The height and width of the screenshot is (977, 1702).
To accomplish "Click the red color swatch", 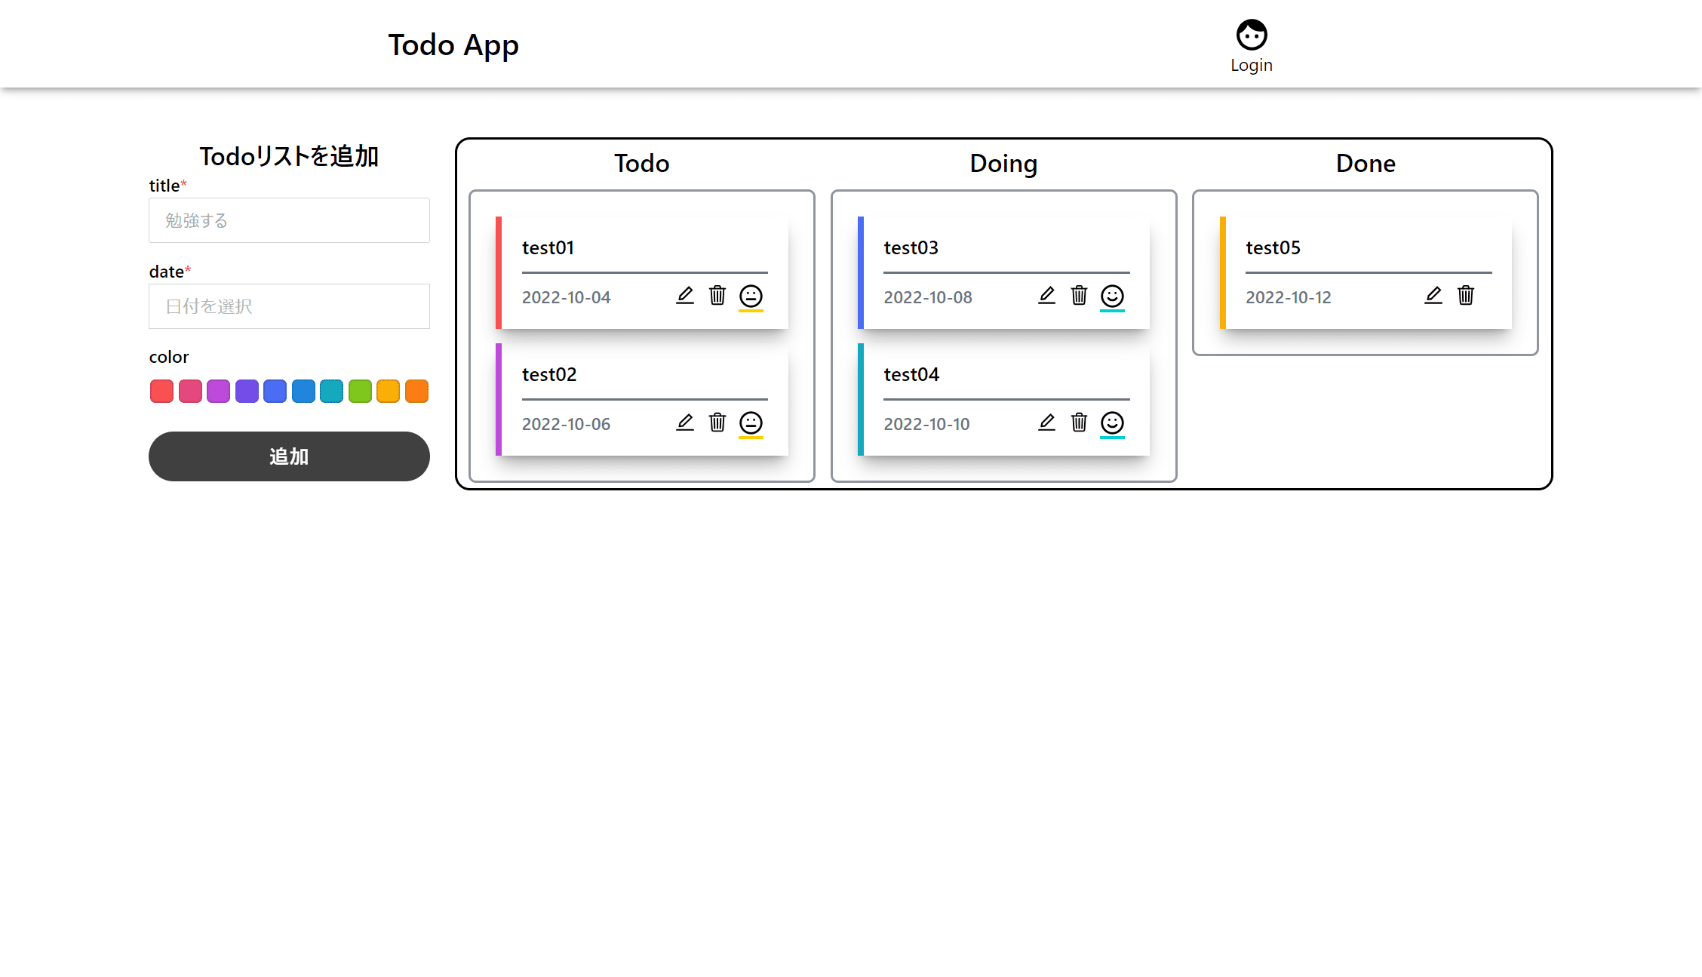I will click(x=161, y=392).
